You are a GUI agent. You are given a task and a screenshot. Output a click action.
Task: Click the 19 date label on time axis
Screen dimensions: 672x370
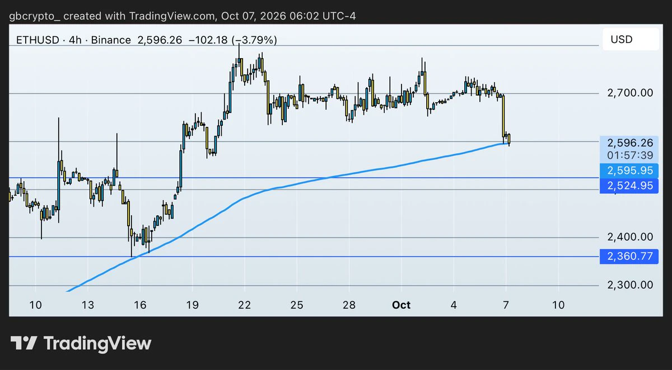pos(192,305)
